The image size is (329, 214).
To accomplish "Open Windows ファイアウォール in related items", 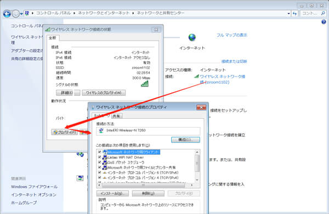I will (x=34, y=187).
